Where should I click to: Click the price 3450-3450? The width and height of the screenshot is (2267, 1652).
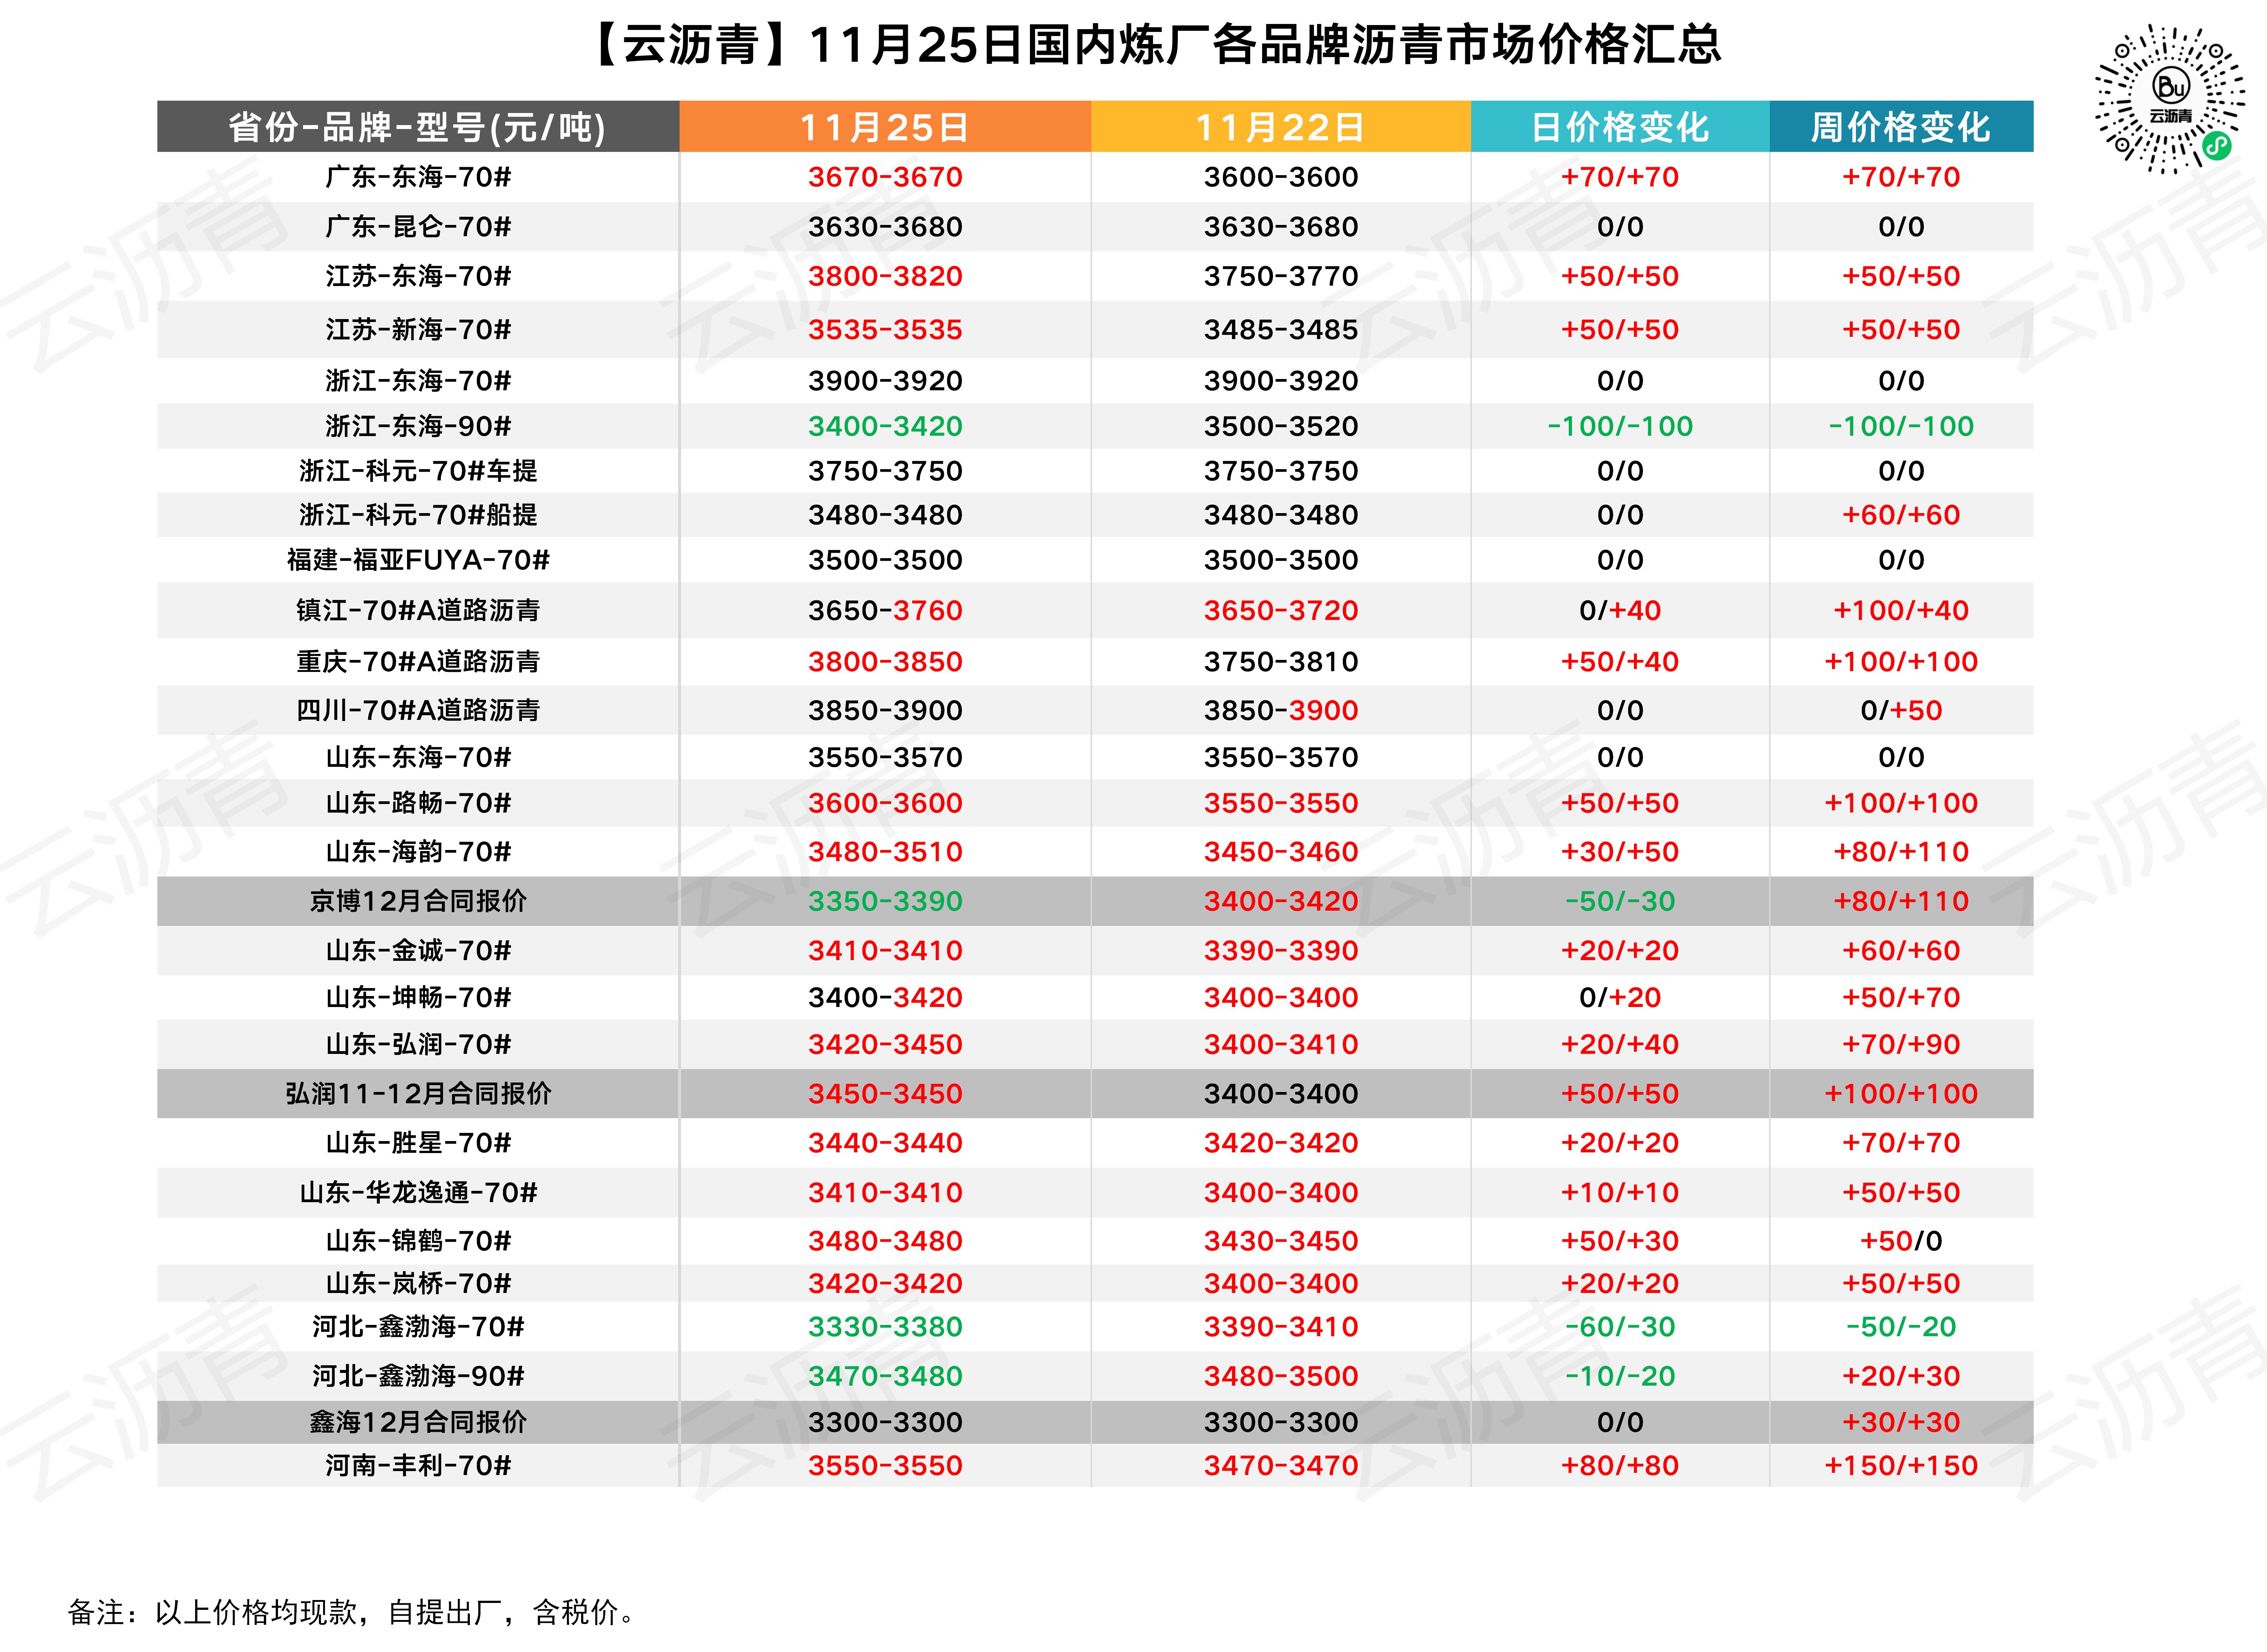(x=885, y=1093)
